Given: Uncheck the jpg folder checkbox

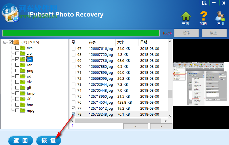Looking at the screenshot, I should point(17,59).
